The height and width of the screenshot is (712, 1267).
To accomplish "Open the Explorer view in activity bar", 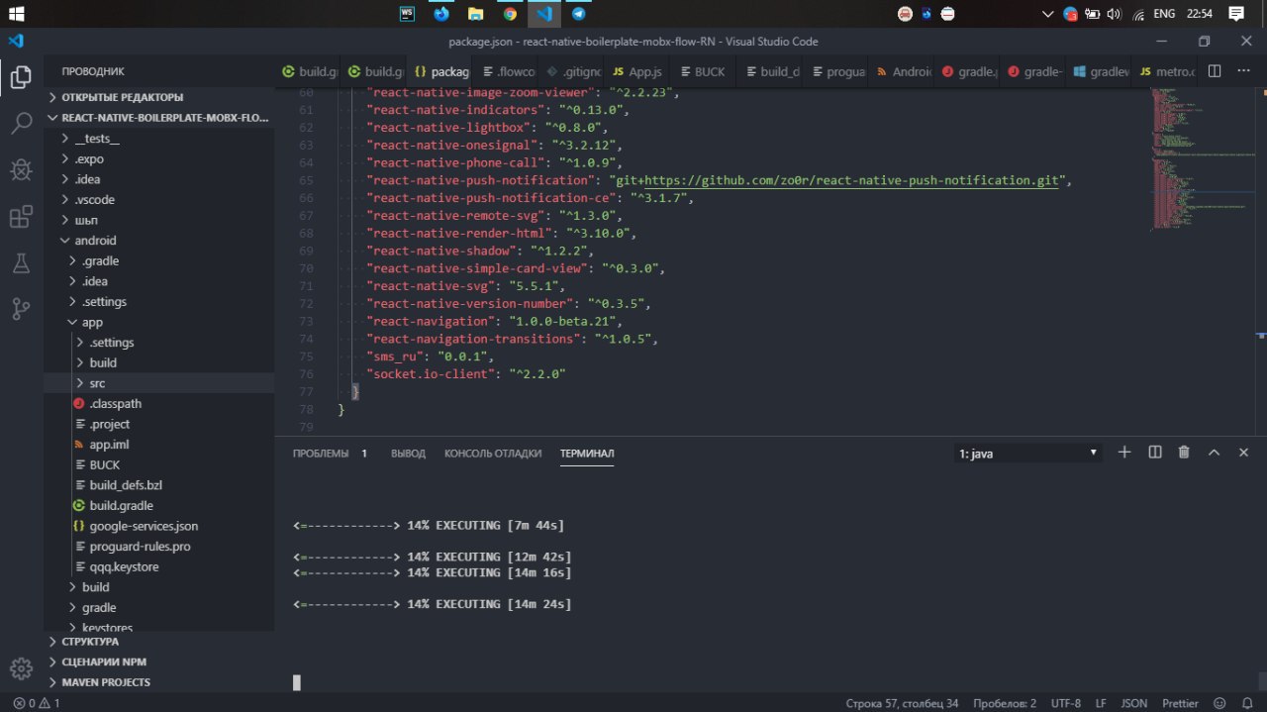I will click(20, 77).
